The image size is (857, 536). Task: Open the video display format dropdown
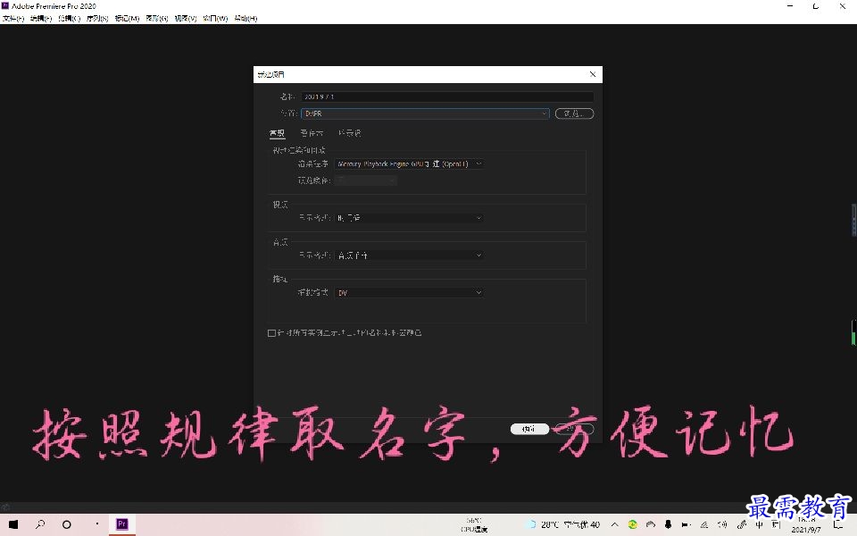click(409, 218)
